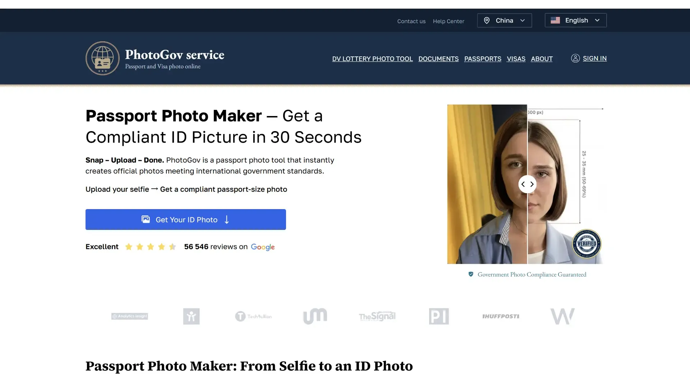Open the Documents menu
This screenshot has height=388, width=690.
click(438, 59)
